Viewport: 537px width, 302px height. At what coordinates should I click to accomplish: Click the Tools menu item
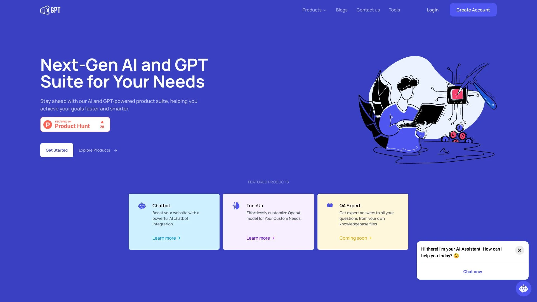tap(394, 10)
